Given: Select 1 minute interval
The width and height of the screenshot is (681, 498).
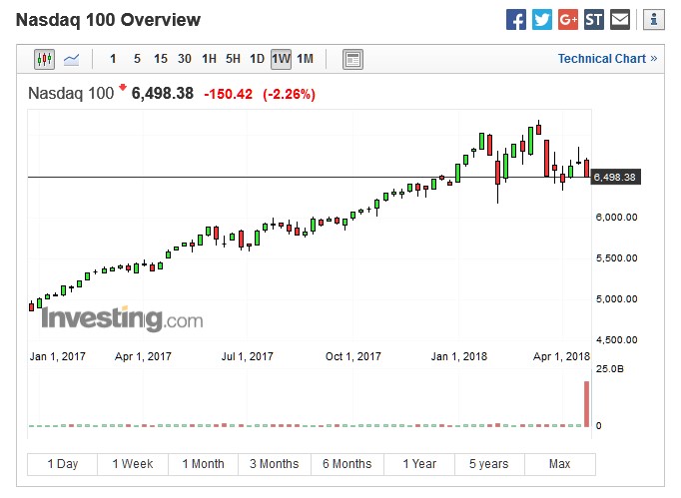Looking at the screenshot, I should [113, 59].
